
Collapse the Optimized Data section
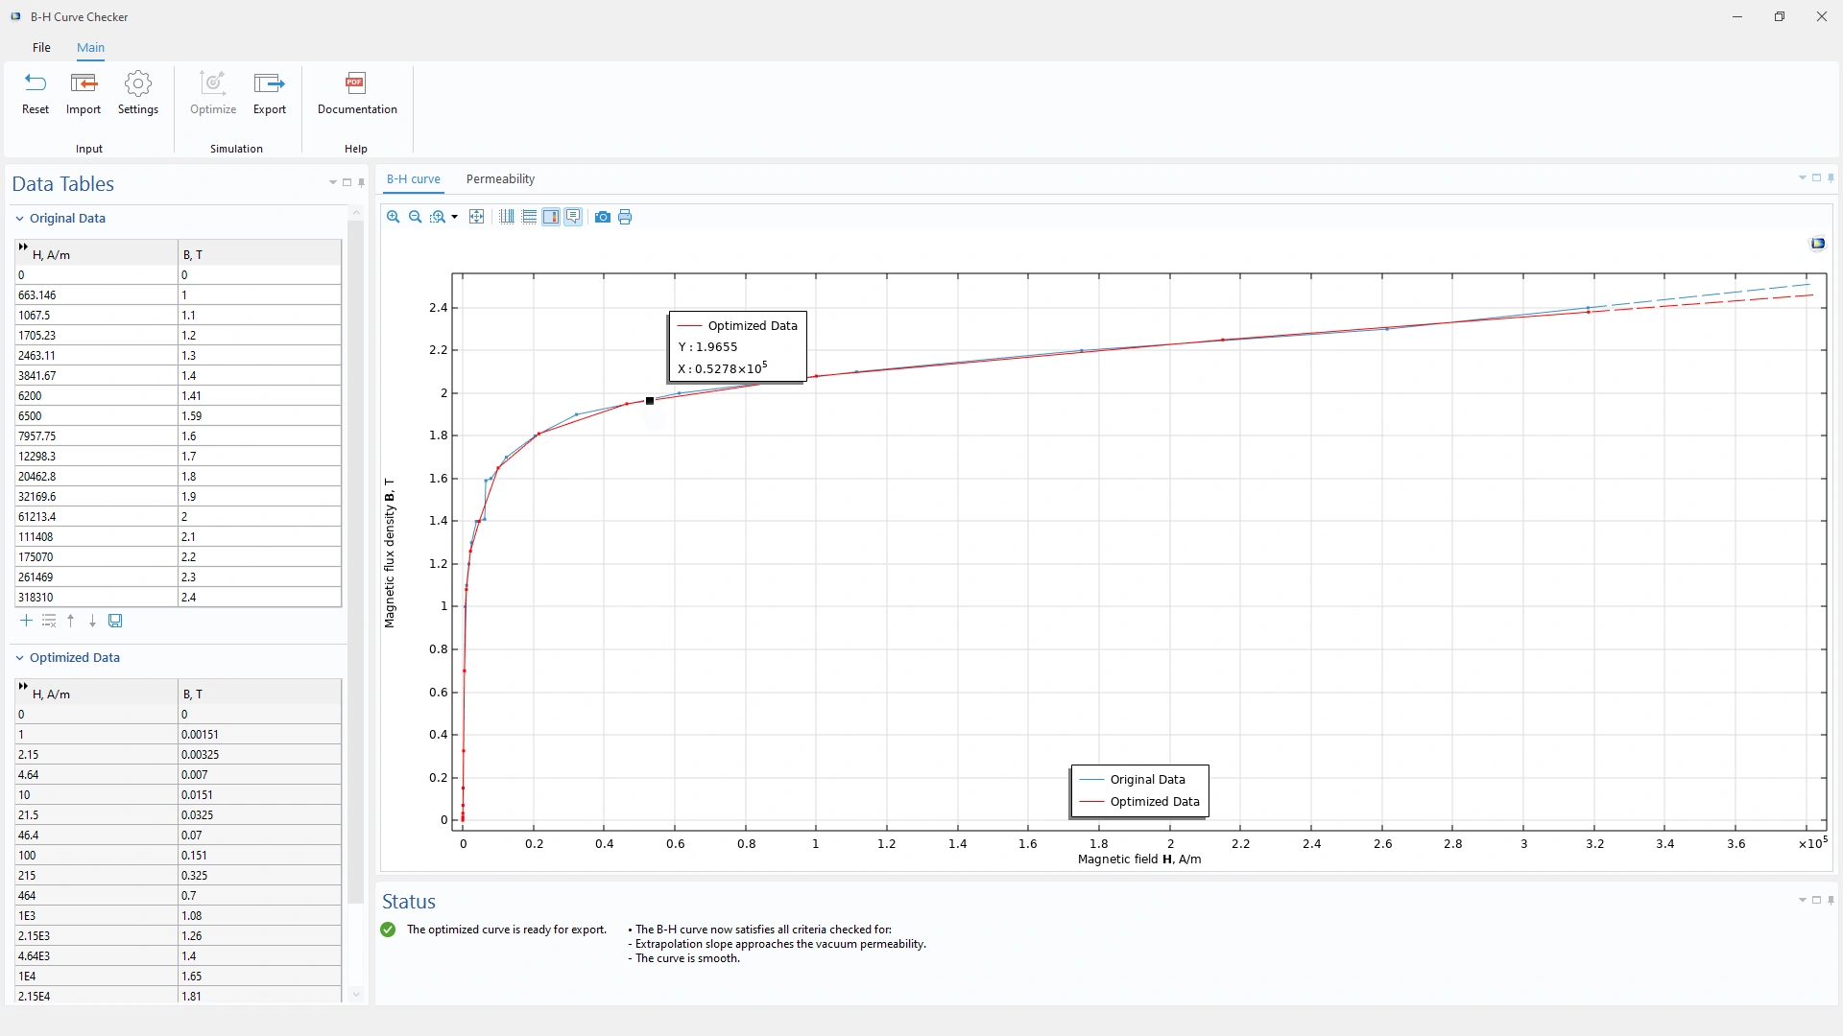[19, 658]
